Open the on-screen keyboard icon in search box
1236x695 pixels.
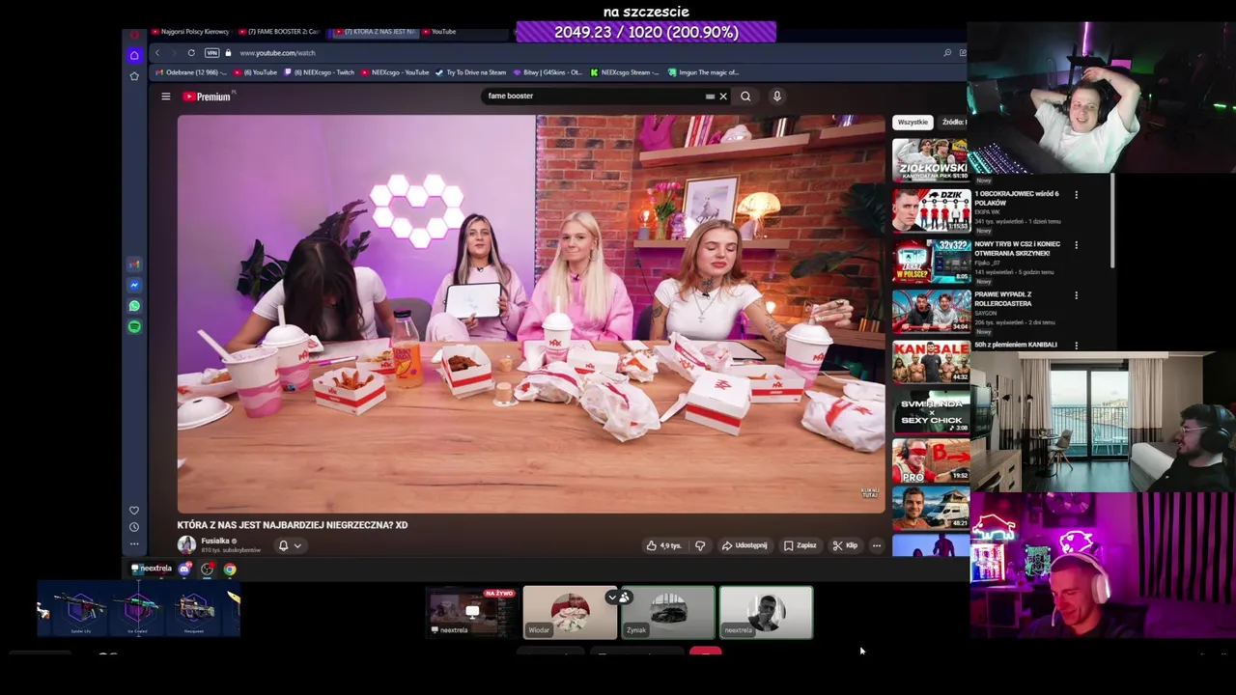click(710, 97)
